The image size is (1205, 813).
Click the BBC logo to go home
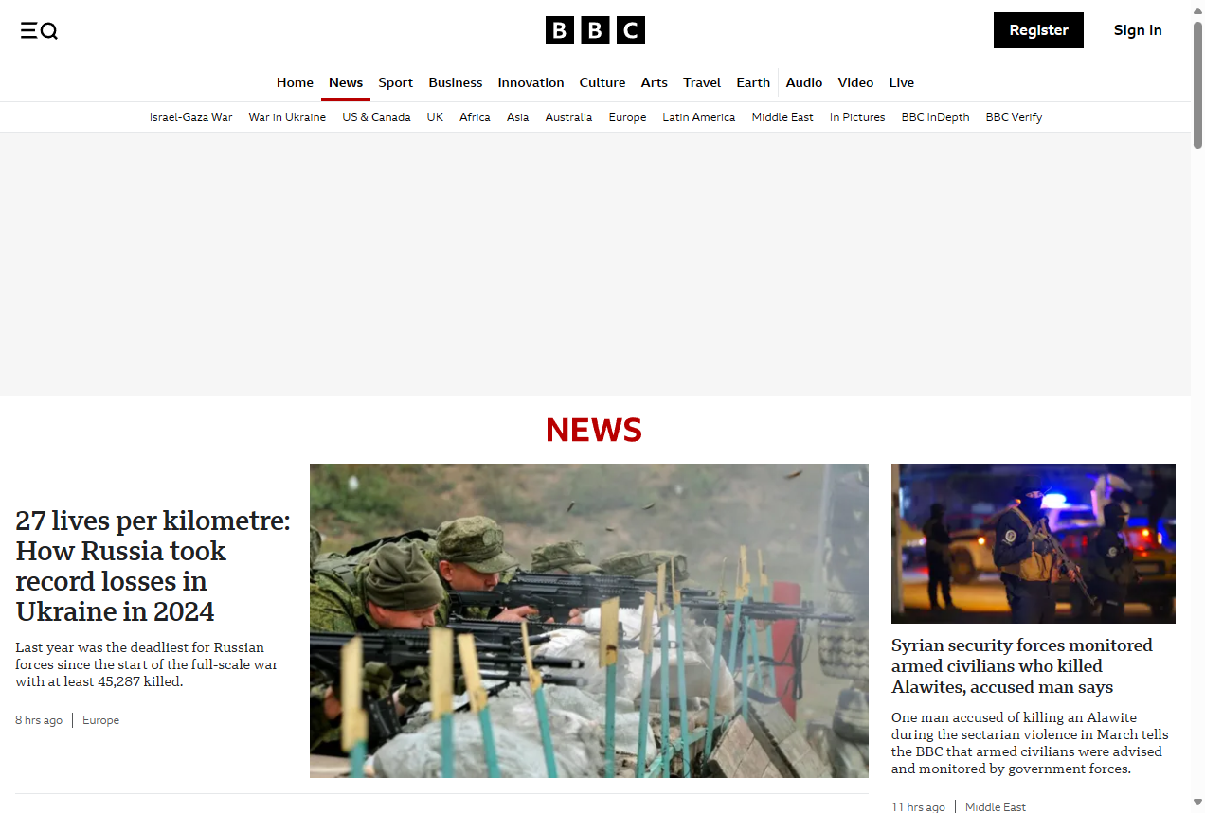click(x=594, y=29)
